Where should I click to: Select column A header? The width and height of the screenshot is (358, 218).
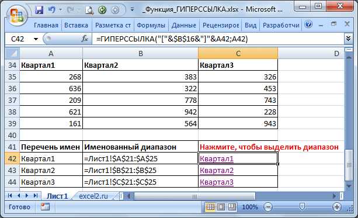51,53
